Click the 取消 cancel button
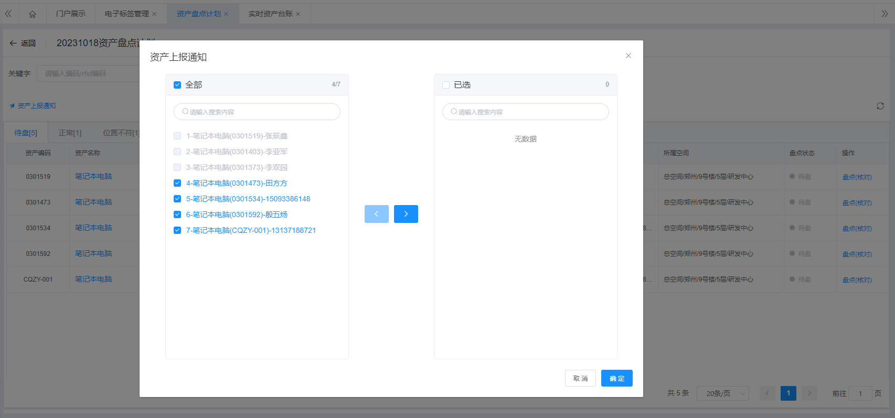The image size is (895, 418). (x=580, y=378)
